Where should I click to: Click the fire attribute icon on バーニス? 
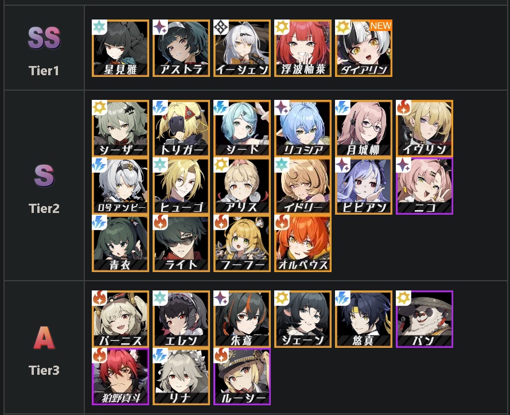click(99, 298)
